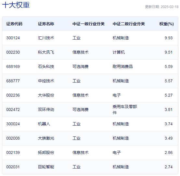Open 双环传动 stock entry

point(46,109)
